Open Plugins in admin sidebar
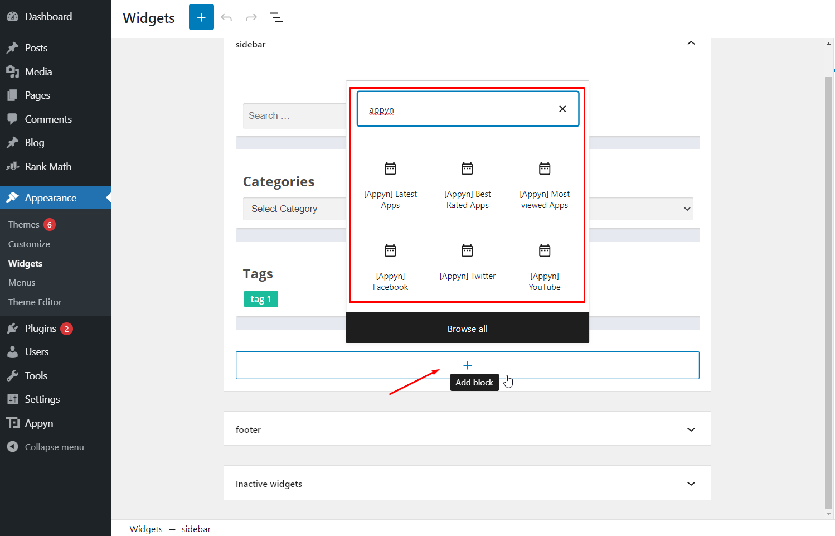The image size is (835, 536). [x=56, y=329]
